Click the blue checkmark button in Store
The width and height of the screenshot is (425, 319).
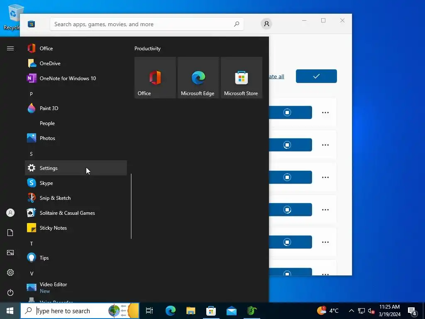click(316, 76)
